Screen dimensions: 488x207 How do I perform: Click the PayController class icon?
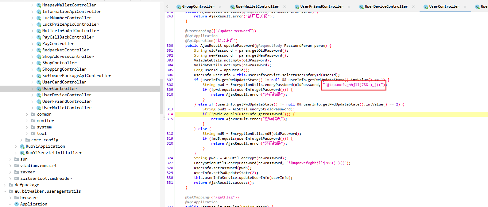point(39,44)
